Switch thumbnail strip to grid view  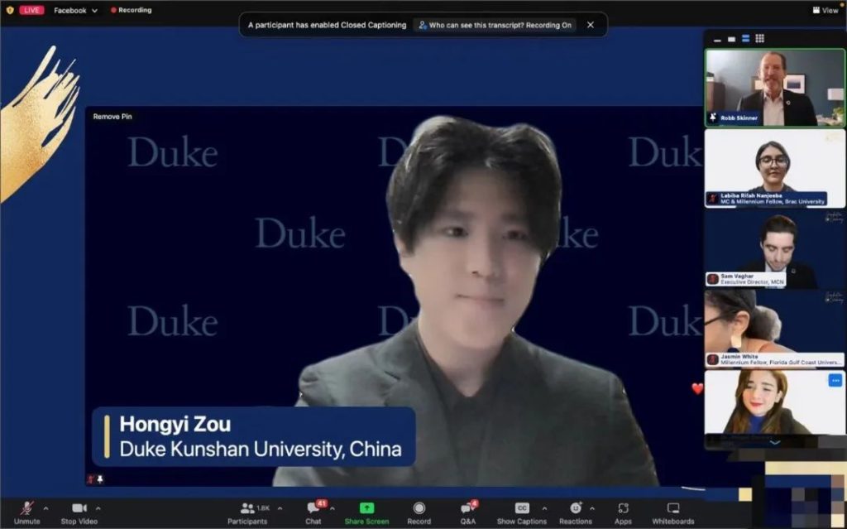pyautogui.click(x=759, y=39)
